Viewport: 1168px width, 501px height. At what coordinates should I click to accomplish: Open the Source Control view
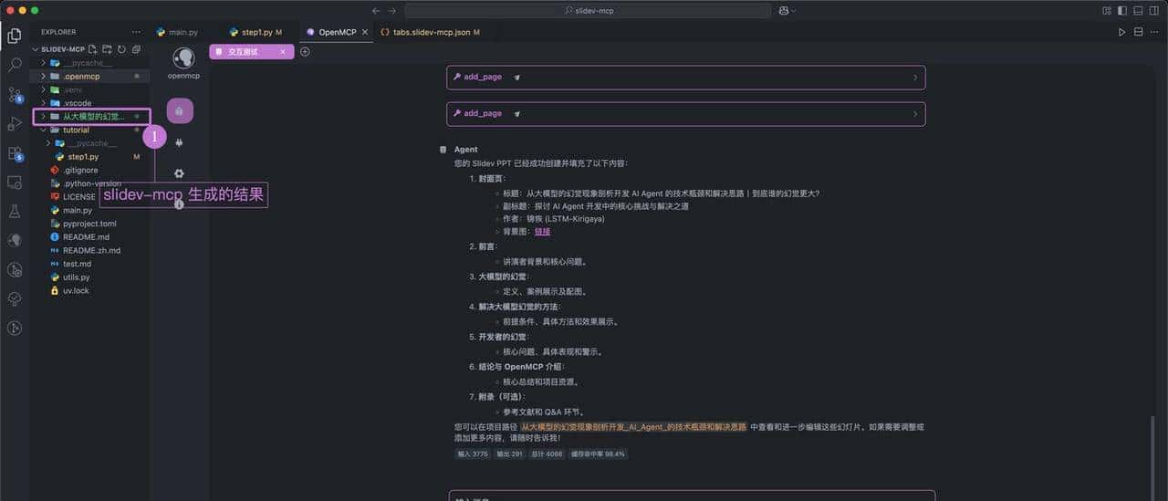pos(15,94)
